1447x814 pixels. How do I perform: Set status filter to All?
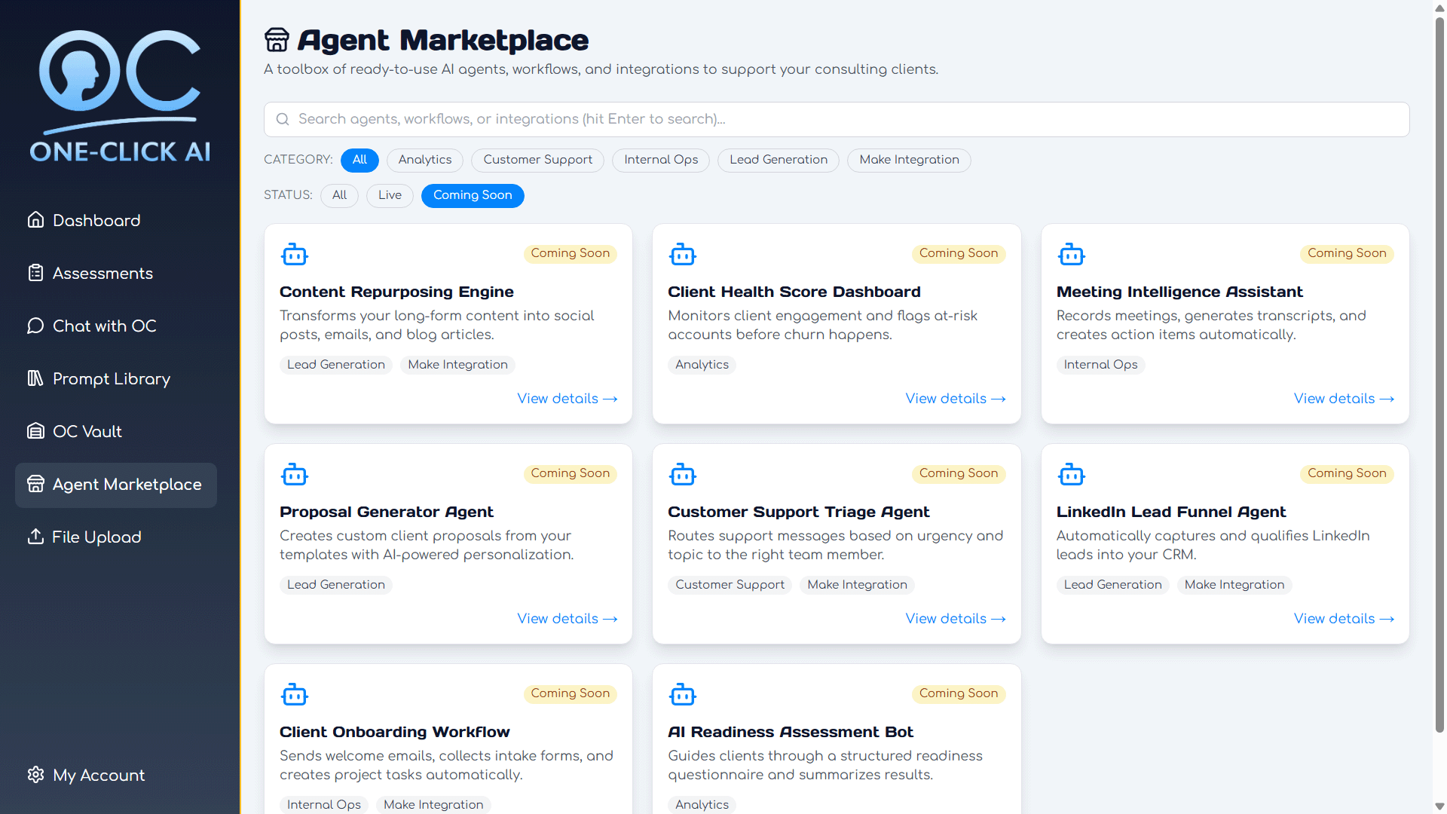coord(339,195)
